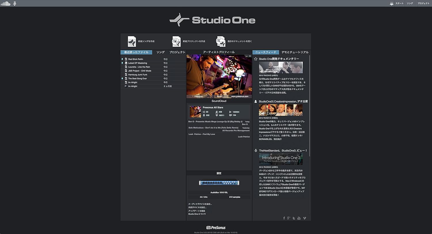Click 外部デバイスを設定... link

197,207
